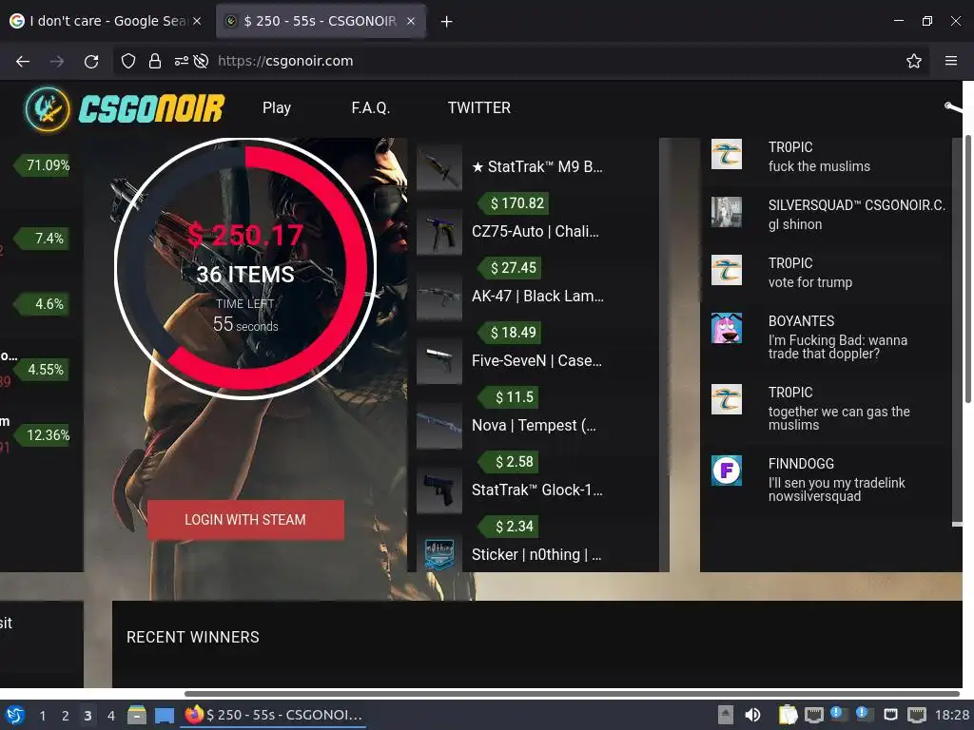974x730 pixels.
Task: Click the volume speaker icon in the tray
Action: [752, 715]
